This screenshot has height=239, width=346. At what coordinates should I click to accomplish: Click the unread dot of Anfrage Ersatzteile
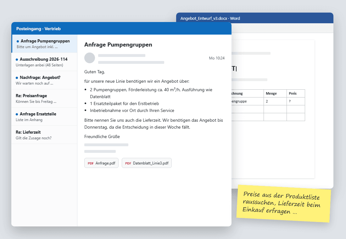point(17,114)
